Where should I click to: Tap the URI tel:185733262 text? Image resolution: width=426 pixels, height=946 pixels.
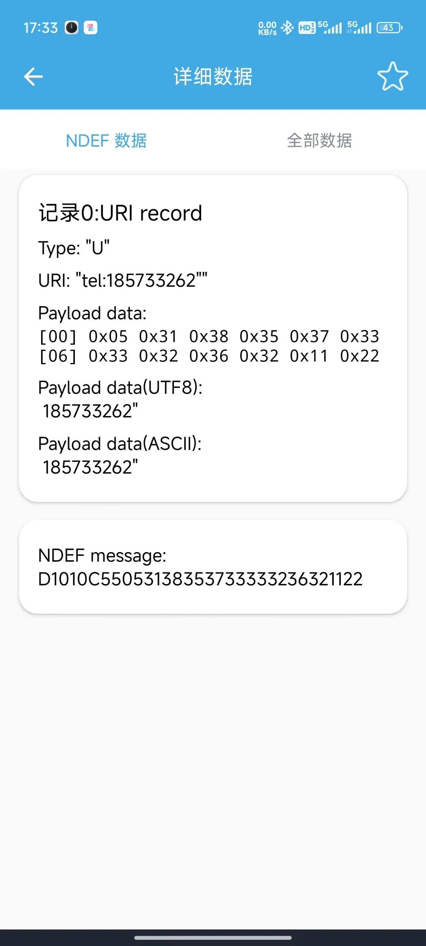coord(123,281)
